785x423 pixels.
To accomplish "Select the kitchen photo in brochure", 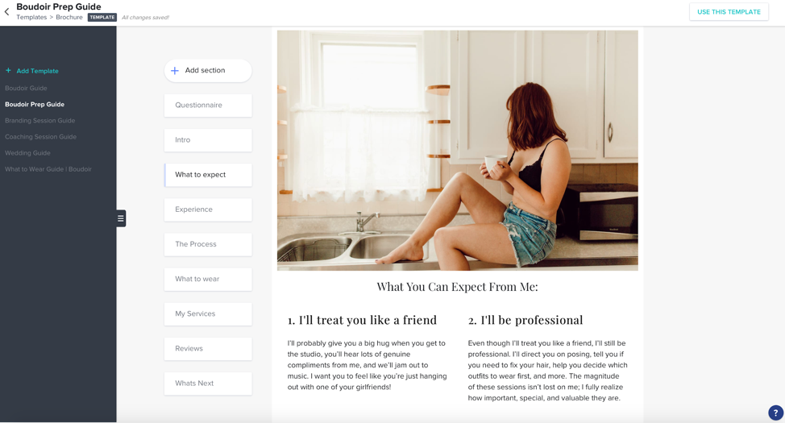I will click(458, 150).
